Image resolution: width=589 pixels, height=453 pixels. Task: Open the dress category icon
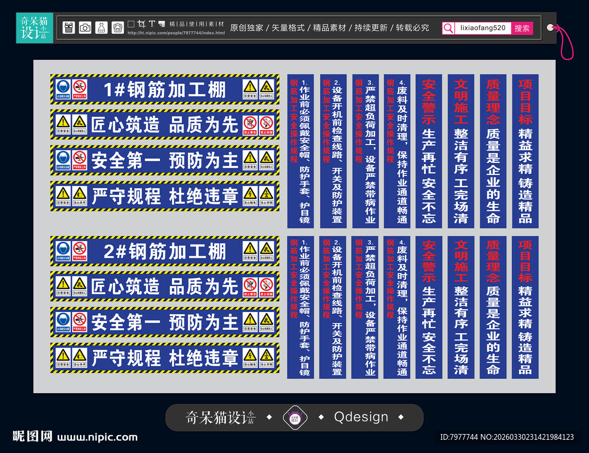pos(102,27)
